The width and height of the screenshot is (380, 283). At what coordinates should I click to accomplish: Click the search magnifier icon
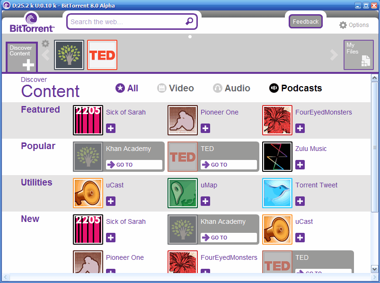(x=189, y=21)
